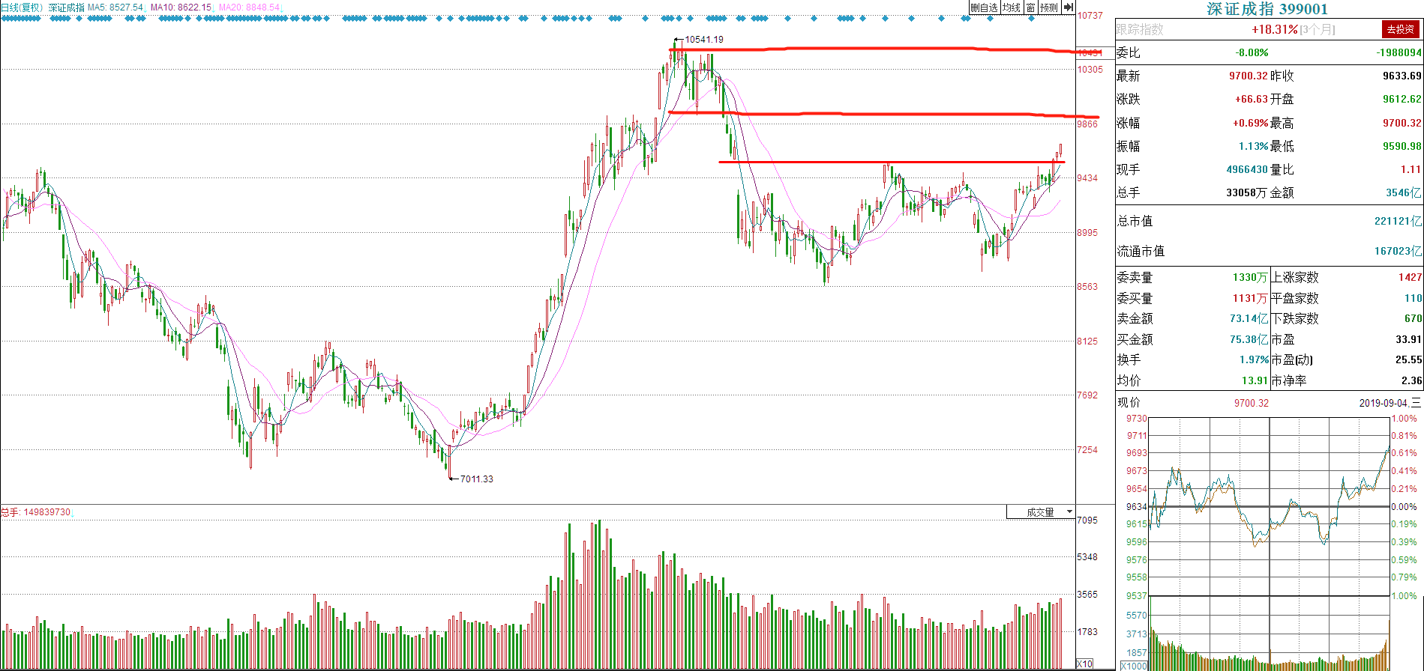The image size is (1424, 671).
Task: Click the 下跌家数 value 670
Action: click(1413, 318)
